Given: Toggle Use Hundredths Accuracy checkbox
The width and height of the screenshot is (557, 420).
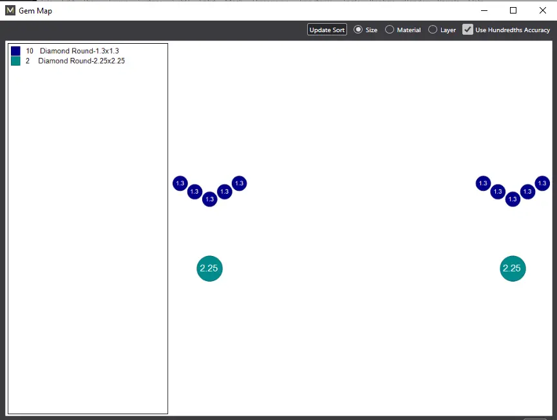Looking at the screenshot, I should tap(468, 30).
